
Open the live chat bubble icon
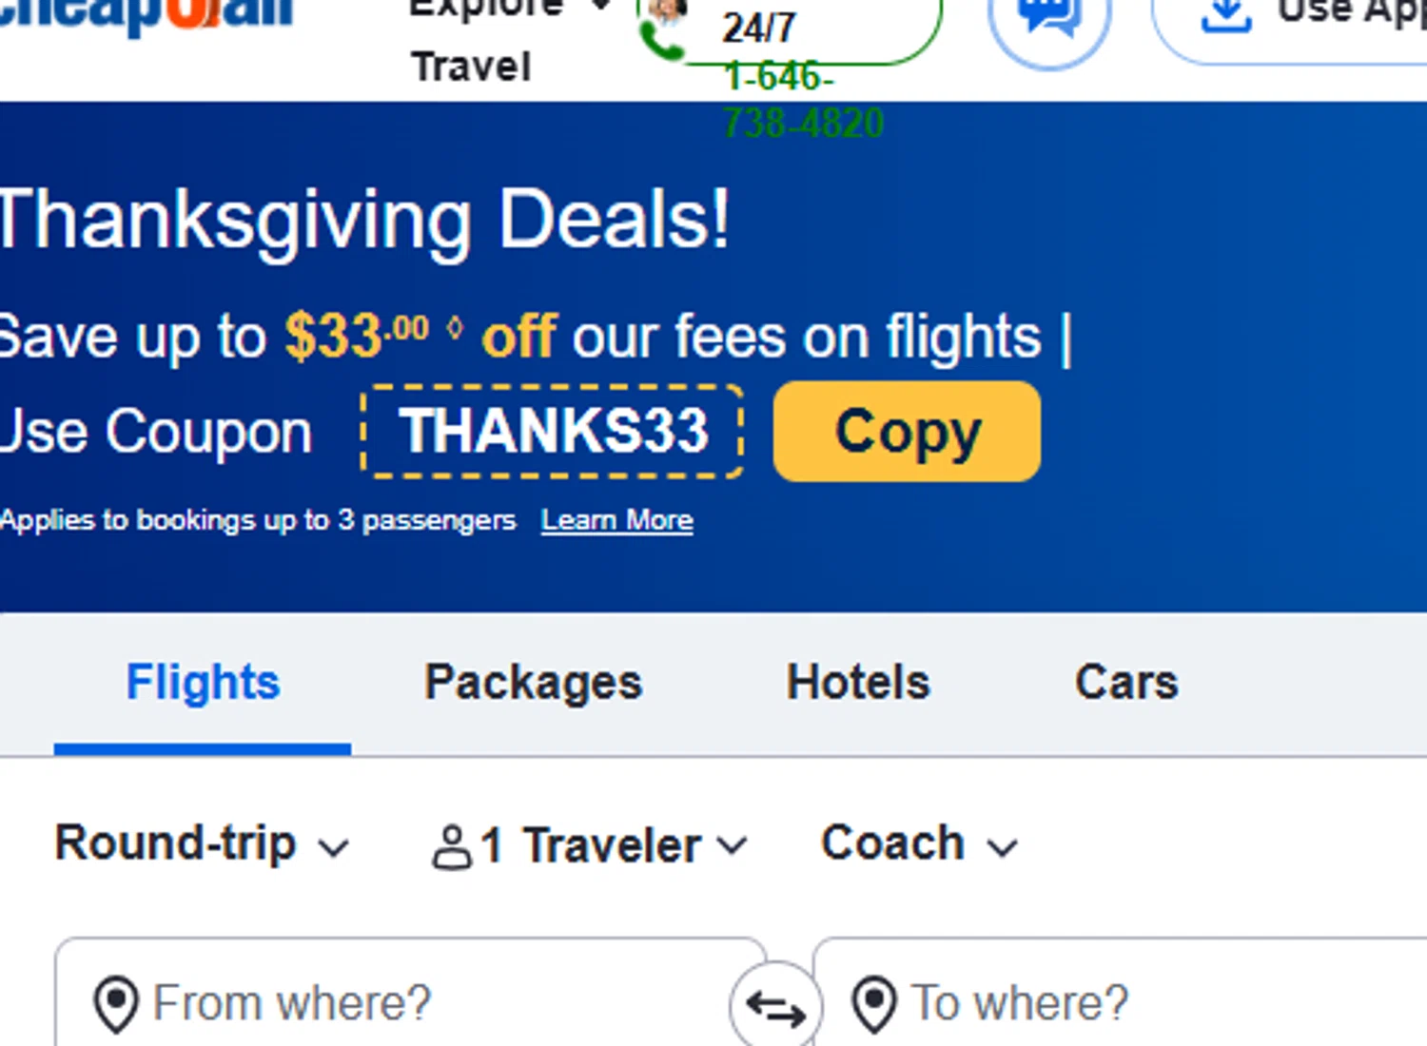point(1049,19)
